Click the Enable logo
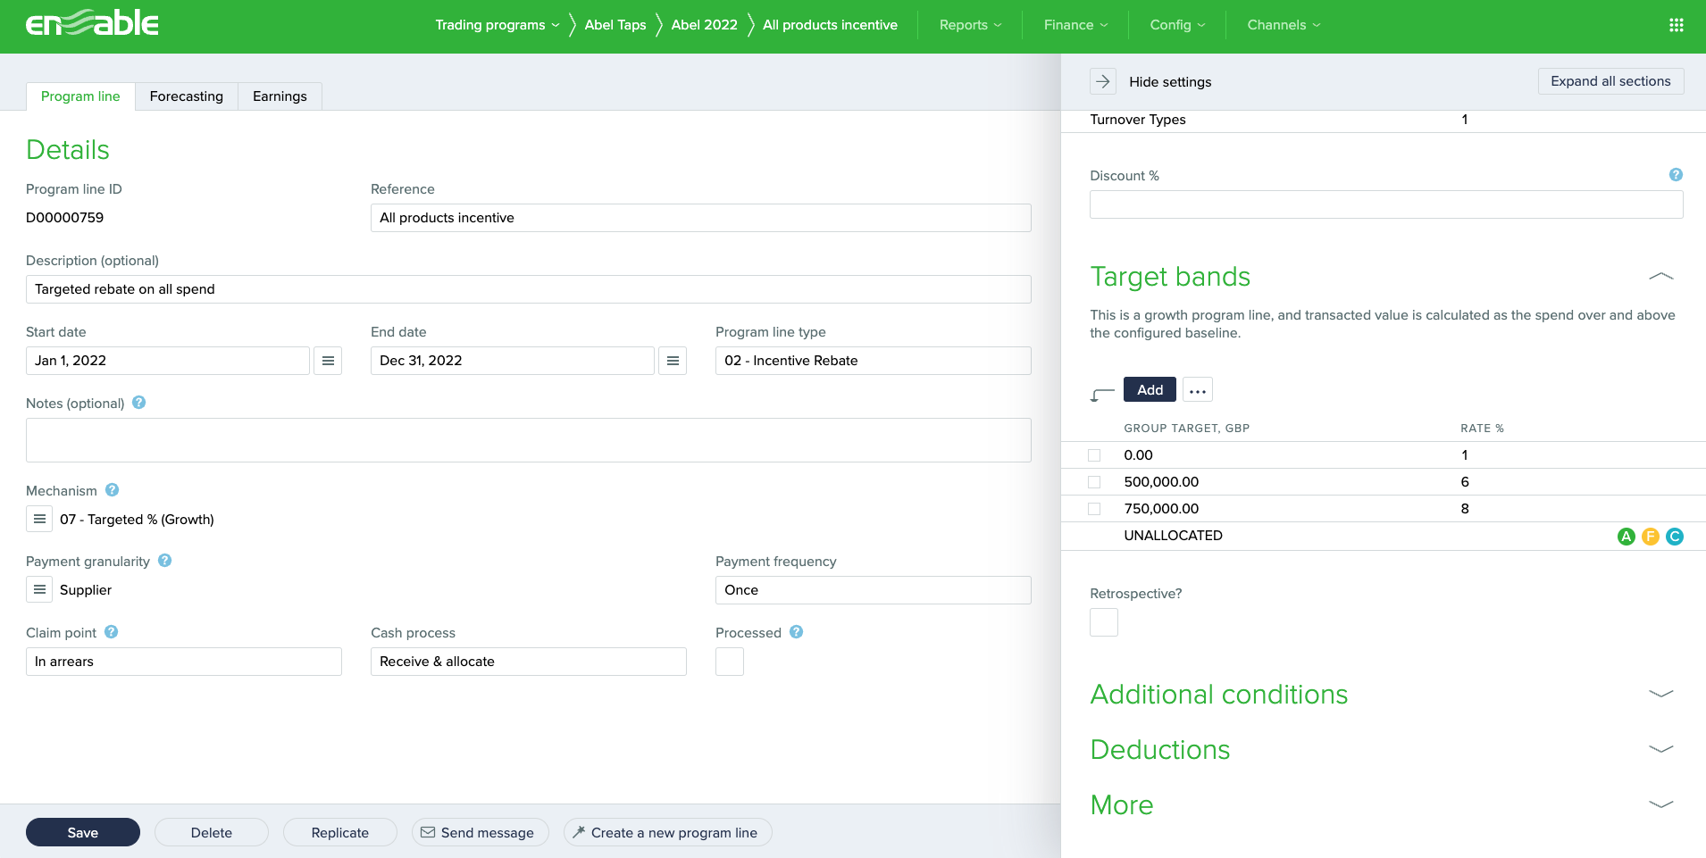Viewport: 1706px width, 858px height. pos(92,23)
